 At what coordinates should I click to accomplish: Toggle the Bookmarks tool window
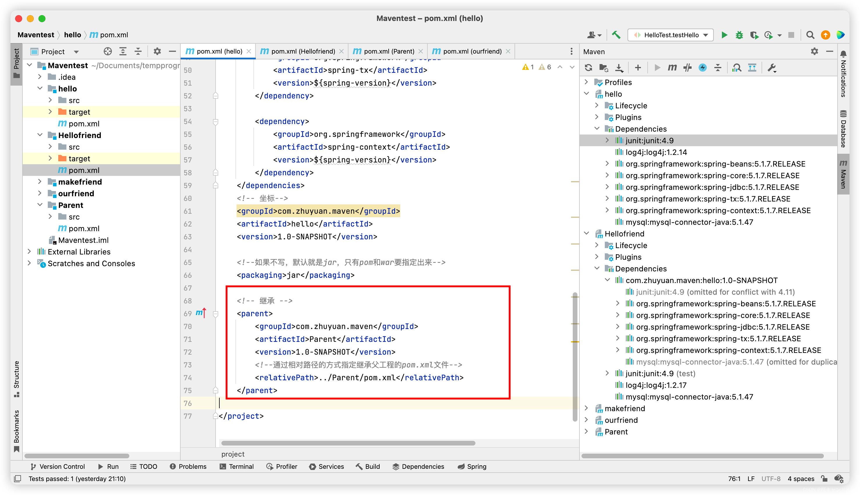[x=16, y=431]
